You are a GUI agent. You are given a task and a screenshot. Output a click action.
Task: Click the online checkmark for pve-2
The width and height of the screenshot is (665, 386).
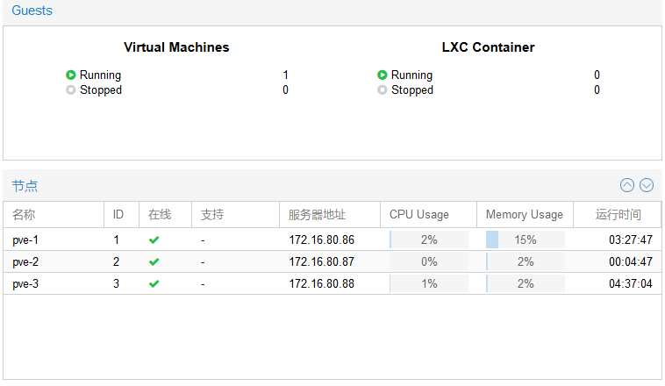coord(154,262)
